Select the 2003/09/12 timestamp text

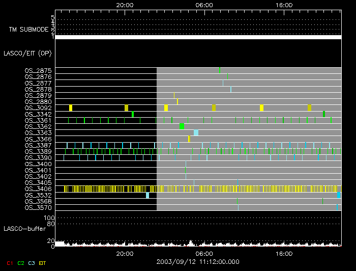pyautogui.click(x=197, y=261)
